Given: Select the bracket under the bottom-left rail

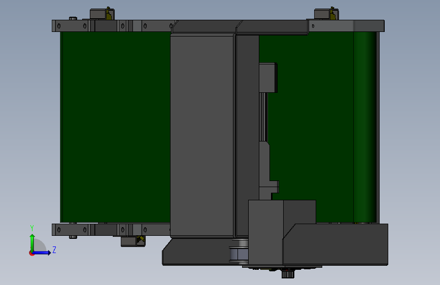Looking at the screenshot, I should pos(133,241).
